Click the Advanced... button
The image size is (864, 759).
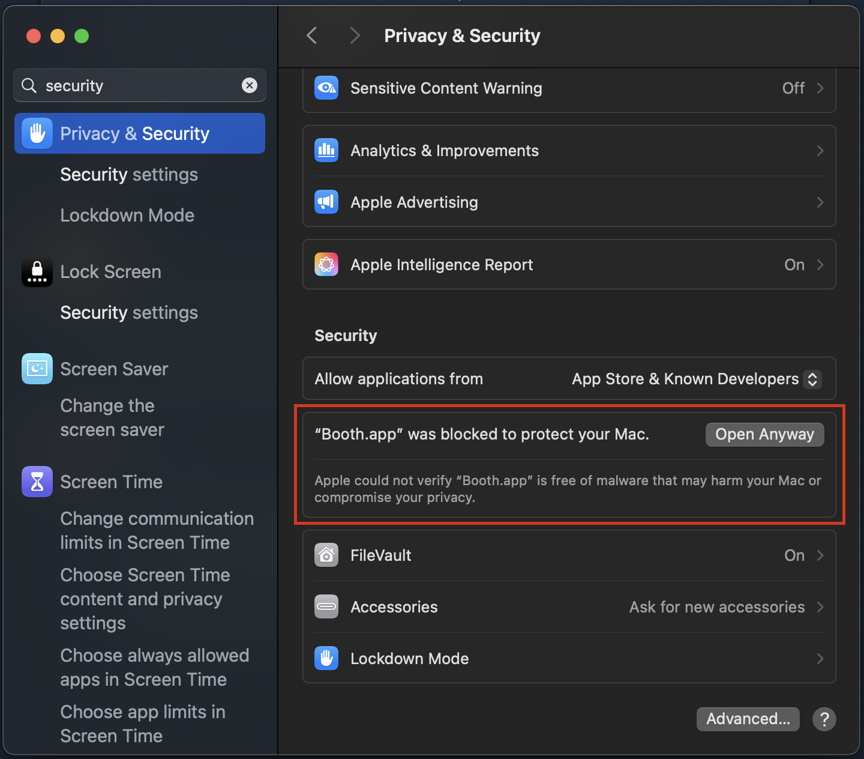[x=748, y=719]
